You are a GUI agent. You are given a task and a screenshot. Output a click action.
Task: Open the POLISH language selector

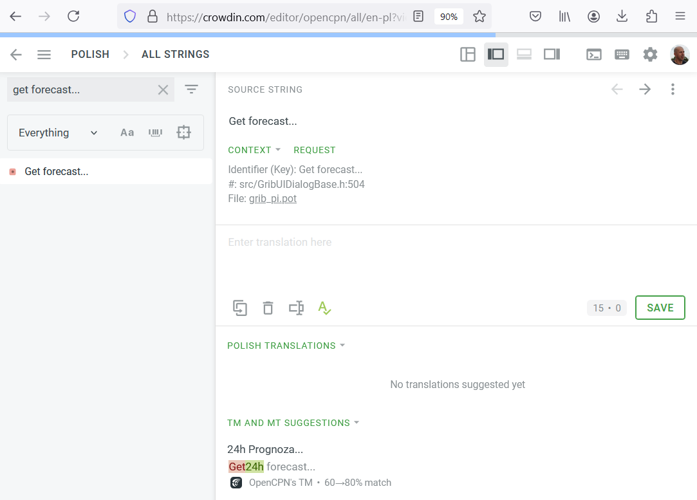(90, 54)
